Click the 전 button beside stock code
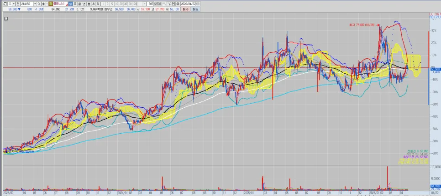 [18, 4]
